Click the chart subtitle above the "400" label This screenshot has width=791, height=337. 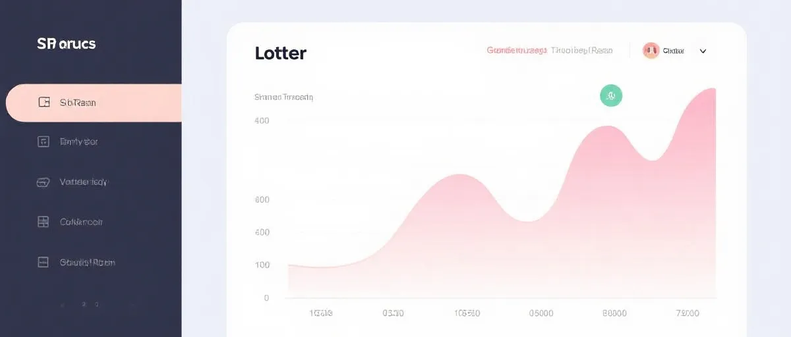283,97
